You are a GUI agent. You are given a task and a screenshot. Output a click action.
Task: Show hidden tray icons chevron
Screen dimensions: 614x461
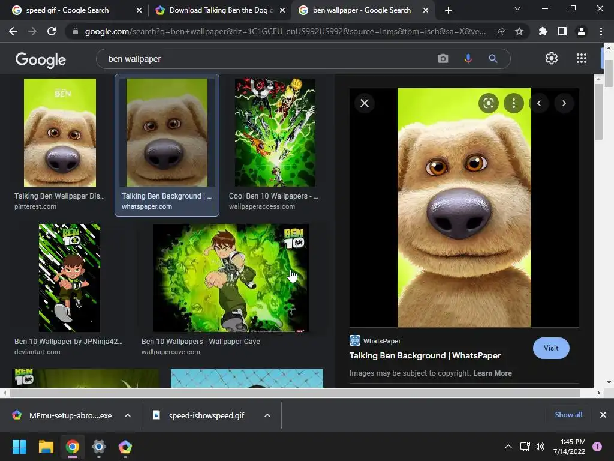pos(508,447)
